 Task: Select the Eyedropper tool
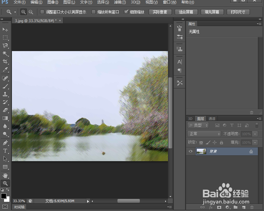(5, 70)
